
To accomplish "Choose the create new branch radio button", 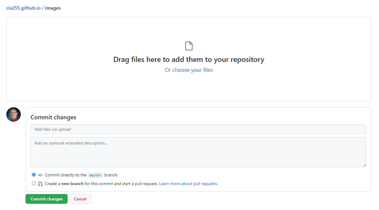I will pyautogui.click(x=34, y=184).
